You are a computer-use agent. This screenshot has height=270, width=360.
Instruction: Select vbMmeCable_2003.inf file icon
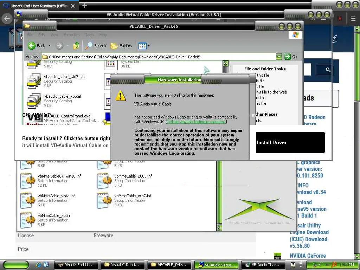(x=104, y=181)
